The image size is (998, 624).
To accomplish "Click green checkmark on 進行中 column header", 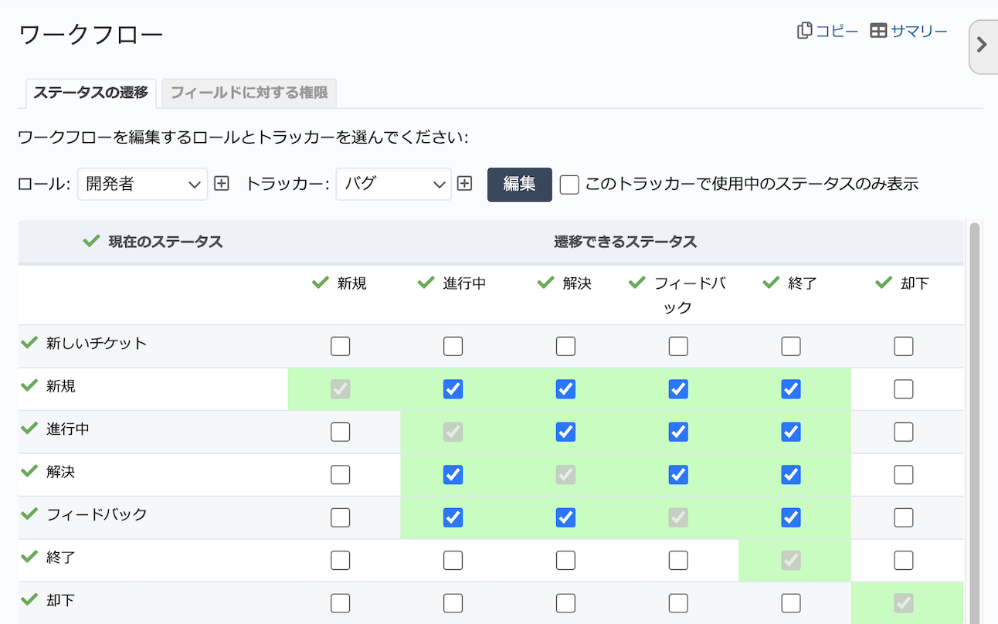I will [x=426, y=283].
